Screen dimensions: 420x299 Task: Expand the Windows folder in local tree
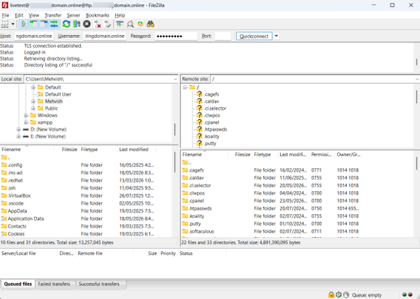coord(26,115)
